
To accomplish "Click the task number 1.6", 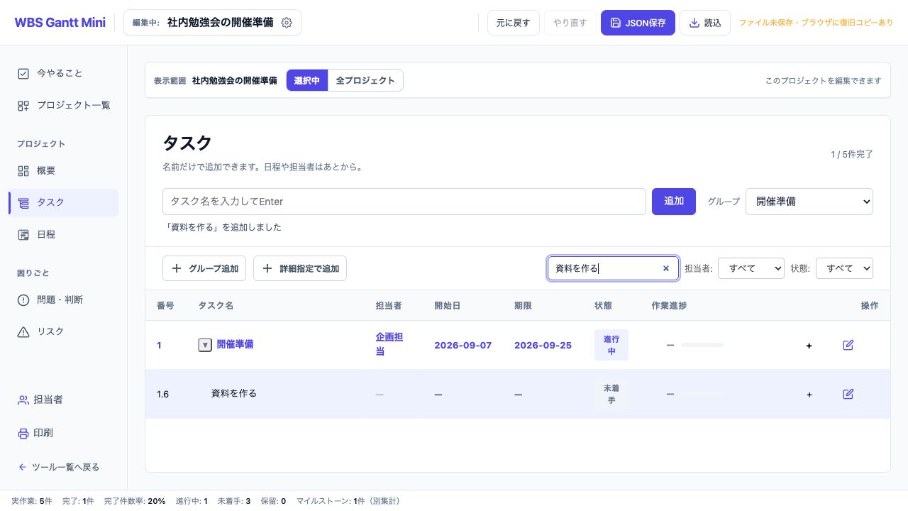I will click(x=162, y=394).
